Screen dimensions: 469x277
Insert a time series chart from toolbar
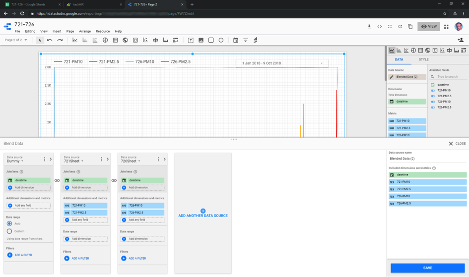point(75,40)
